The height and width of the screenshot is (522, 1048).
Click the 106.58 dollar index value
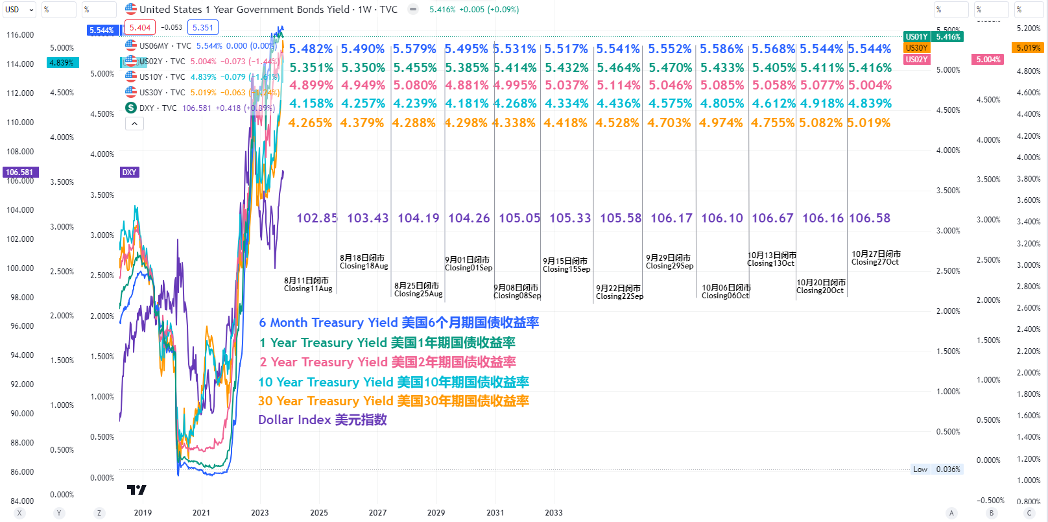pos(870,219)
